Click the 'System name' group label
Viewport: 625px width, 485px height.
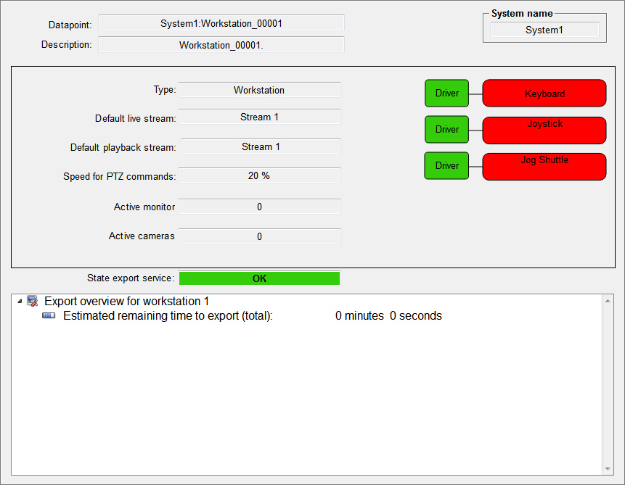click(522, 14)
